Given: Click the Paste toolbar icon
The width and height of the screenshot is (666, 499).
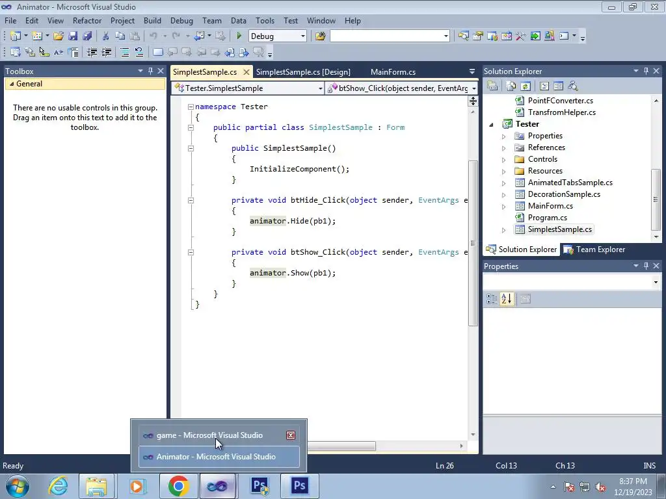Looking at the screenshot, I should [135, 36].
